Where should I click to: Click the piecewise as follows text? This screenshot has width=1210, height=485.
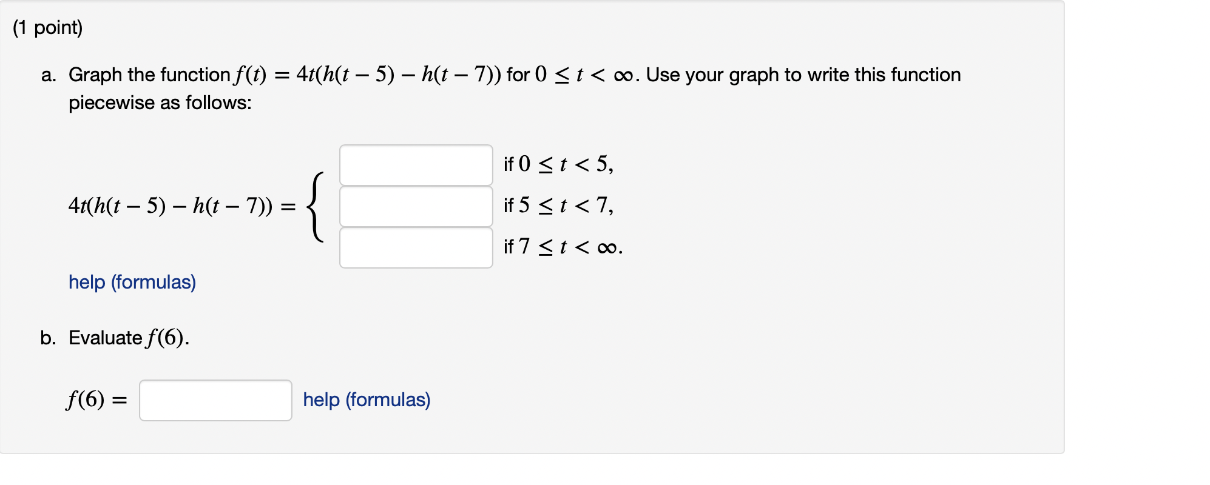(161, 102)
